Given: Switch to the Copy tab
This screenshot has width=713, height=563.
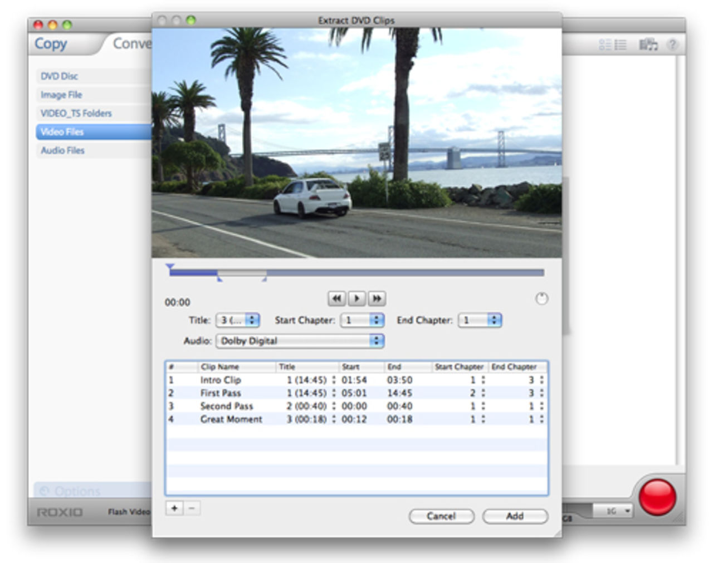Looking at the screenshot, I should click(x=51, y=43).
